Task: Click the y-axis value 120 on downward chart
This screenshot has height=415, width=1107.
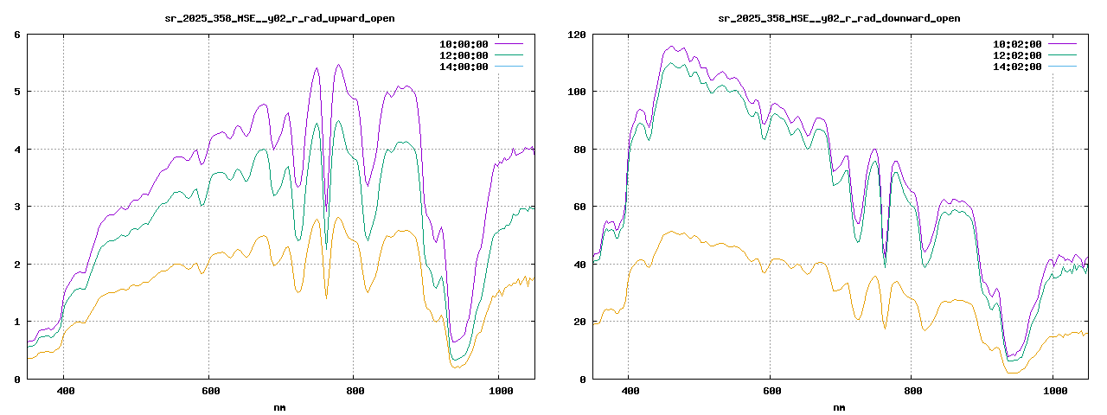Action: [x=577, y=35]
